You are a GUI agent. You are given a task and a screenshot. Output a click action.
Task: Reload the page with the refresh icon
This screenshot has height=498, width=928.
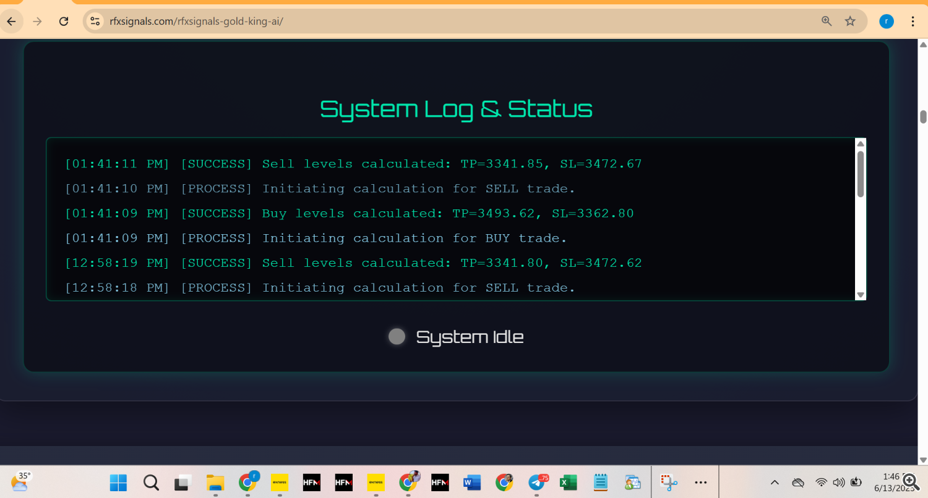(63, 22)
